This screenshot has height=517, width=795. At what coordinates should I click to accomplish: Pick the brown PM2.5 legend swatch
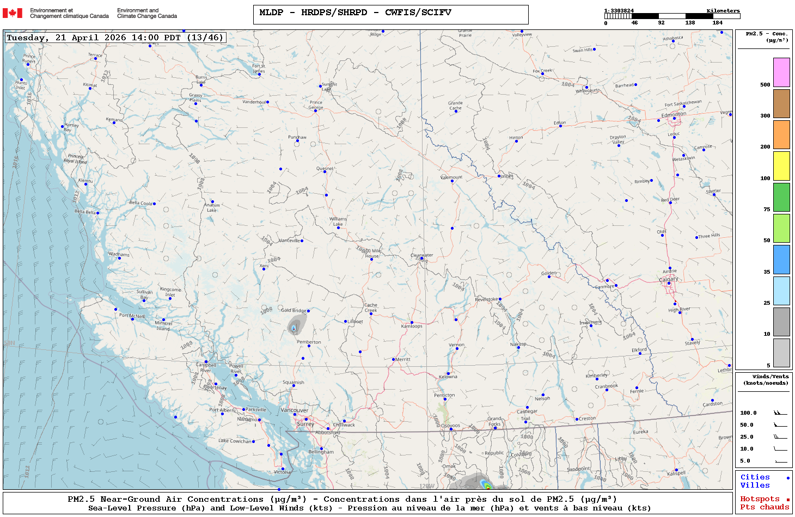tap(781, 103)
